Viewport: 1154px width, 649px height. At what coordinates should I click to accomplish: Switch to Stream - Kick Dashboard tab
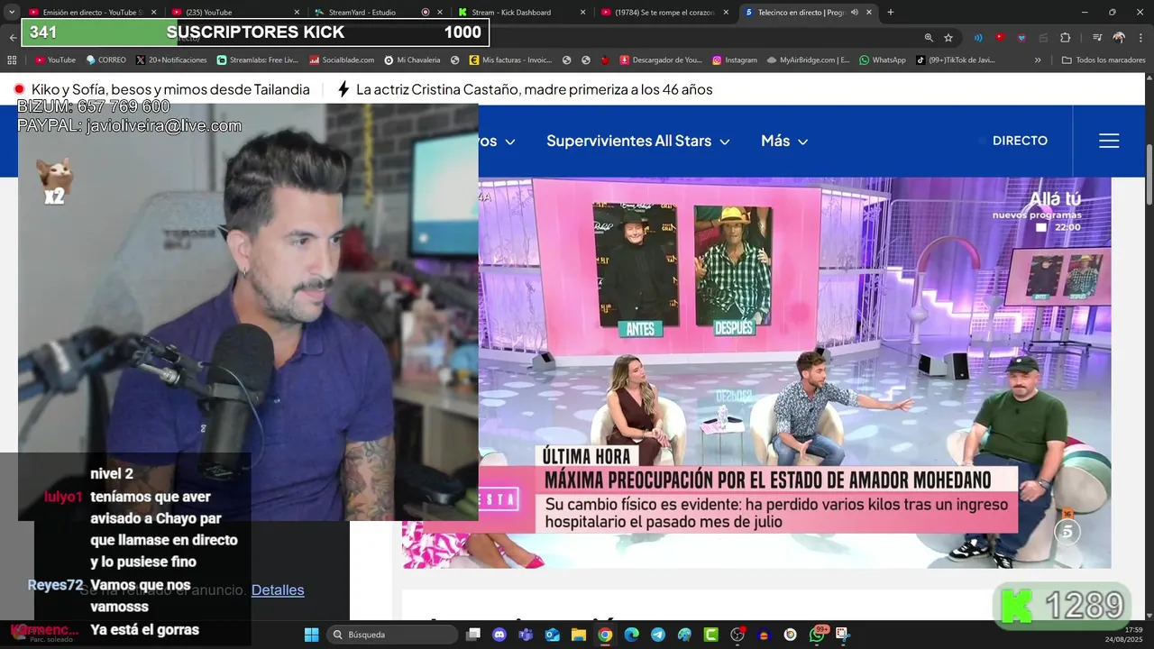(521, 12)
